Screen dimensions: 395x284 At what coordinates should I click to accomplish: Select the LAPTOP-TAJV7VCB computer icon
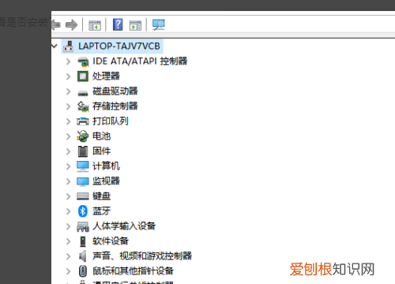coord(69,46)
